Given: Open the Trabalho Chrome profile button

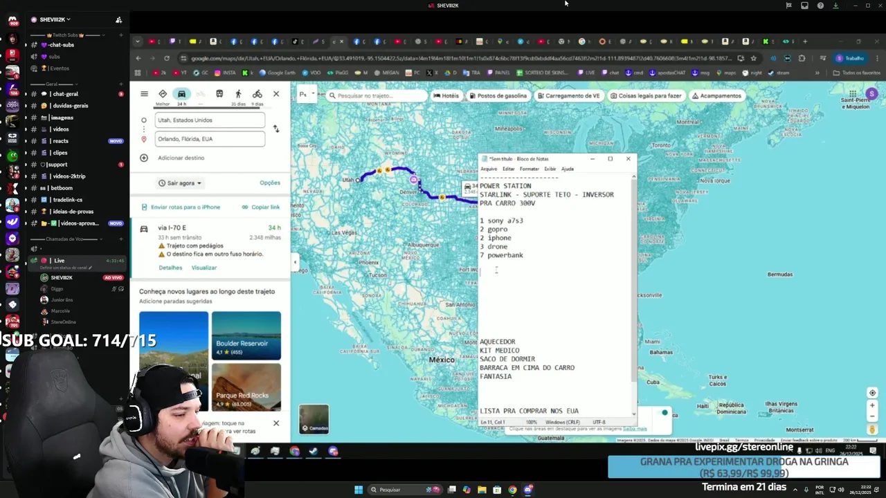Looking at the screenshot, I should click(x=851, y=58).
